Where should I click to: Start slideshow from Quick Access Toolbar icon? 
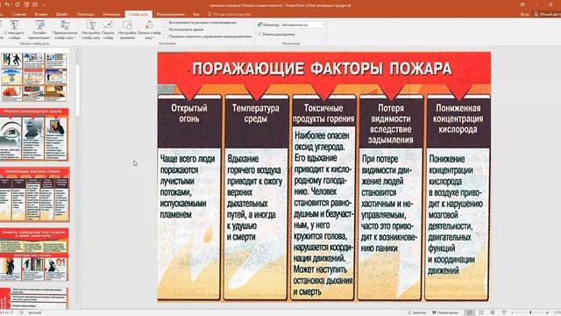pos(26,4)
